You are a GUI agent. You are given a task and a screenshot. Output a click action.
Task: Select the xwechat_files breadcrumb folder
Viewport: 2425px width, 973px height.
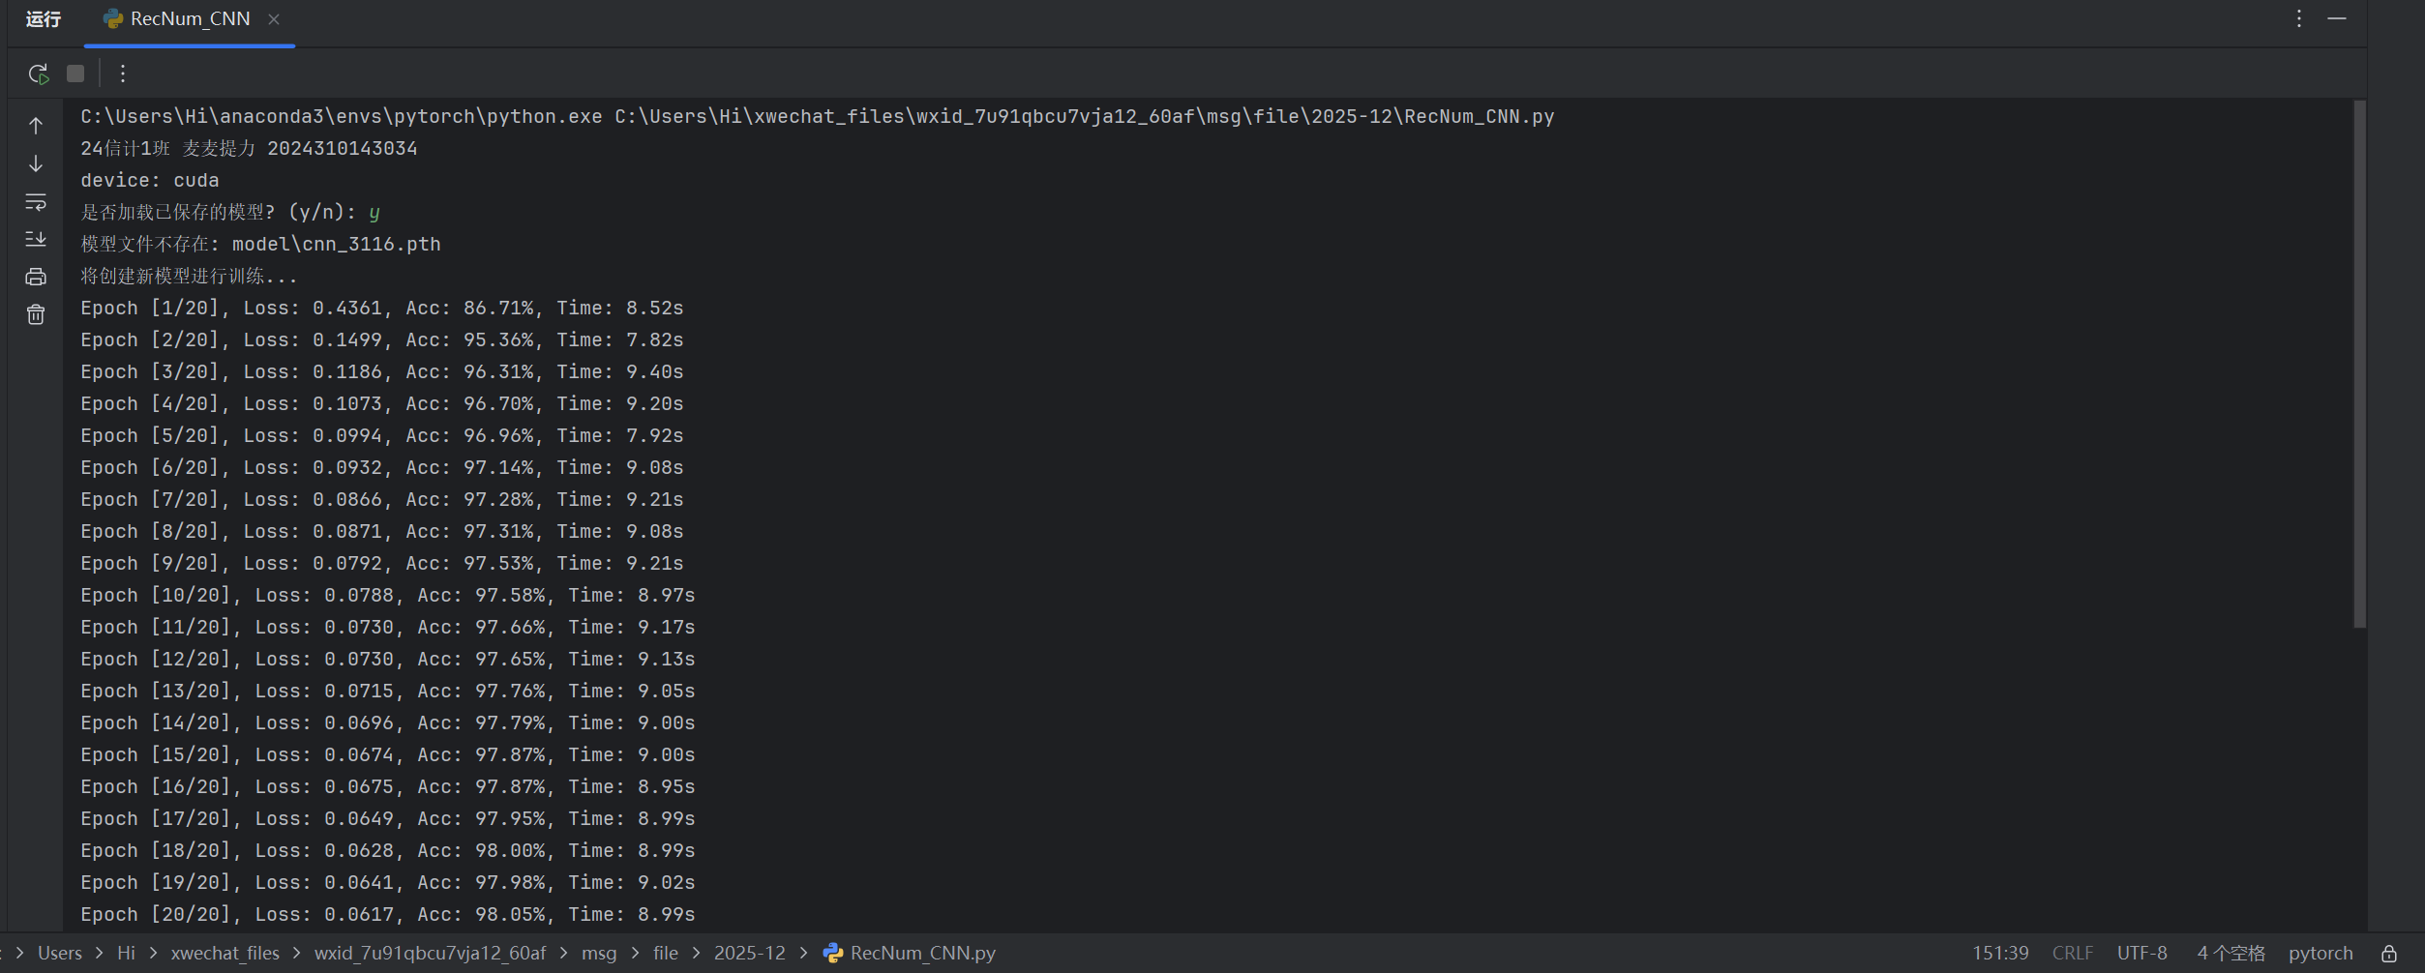coord(225,954)
